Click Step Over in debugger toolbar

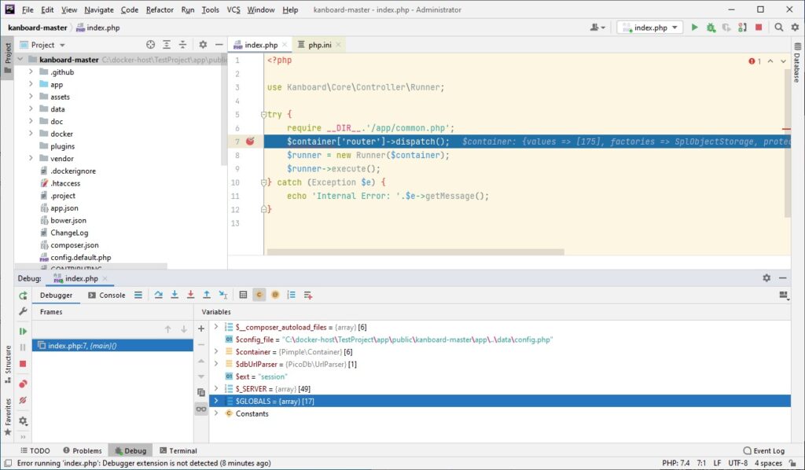click(159, 295)
